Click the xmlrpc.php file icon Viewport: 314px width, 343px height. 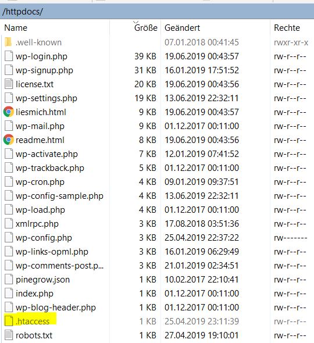(9, 224)
